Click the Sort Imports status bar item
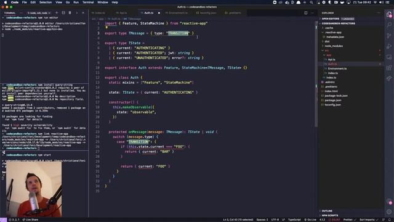 (368, 220)
